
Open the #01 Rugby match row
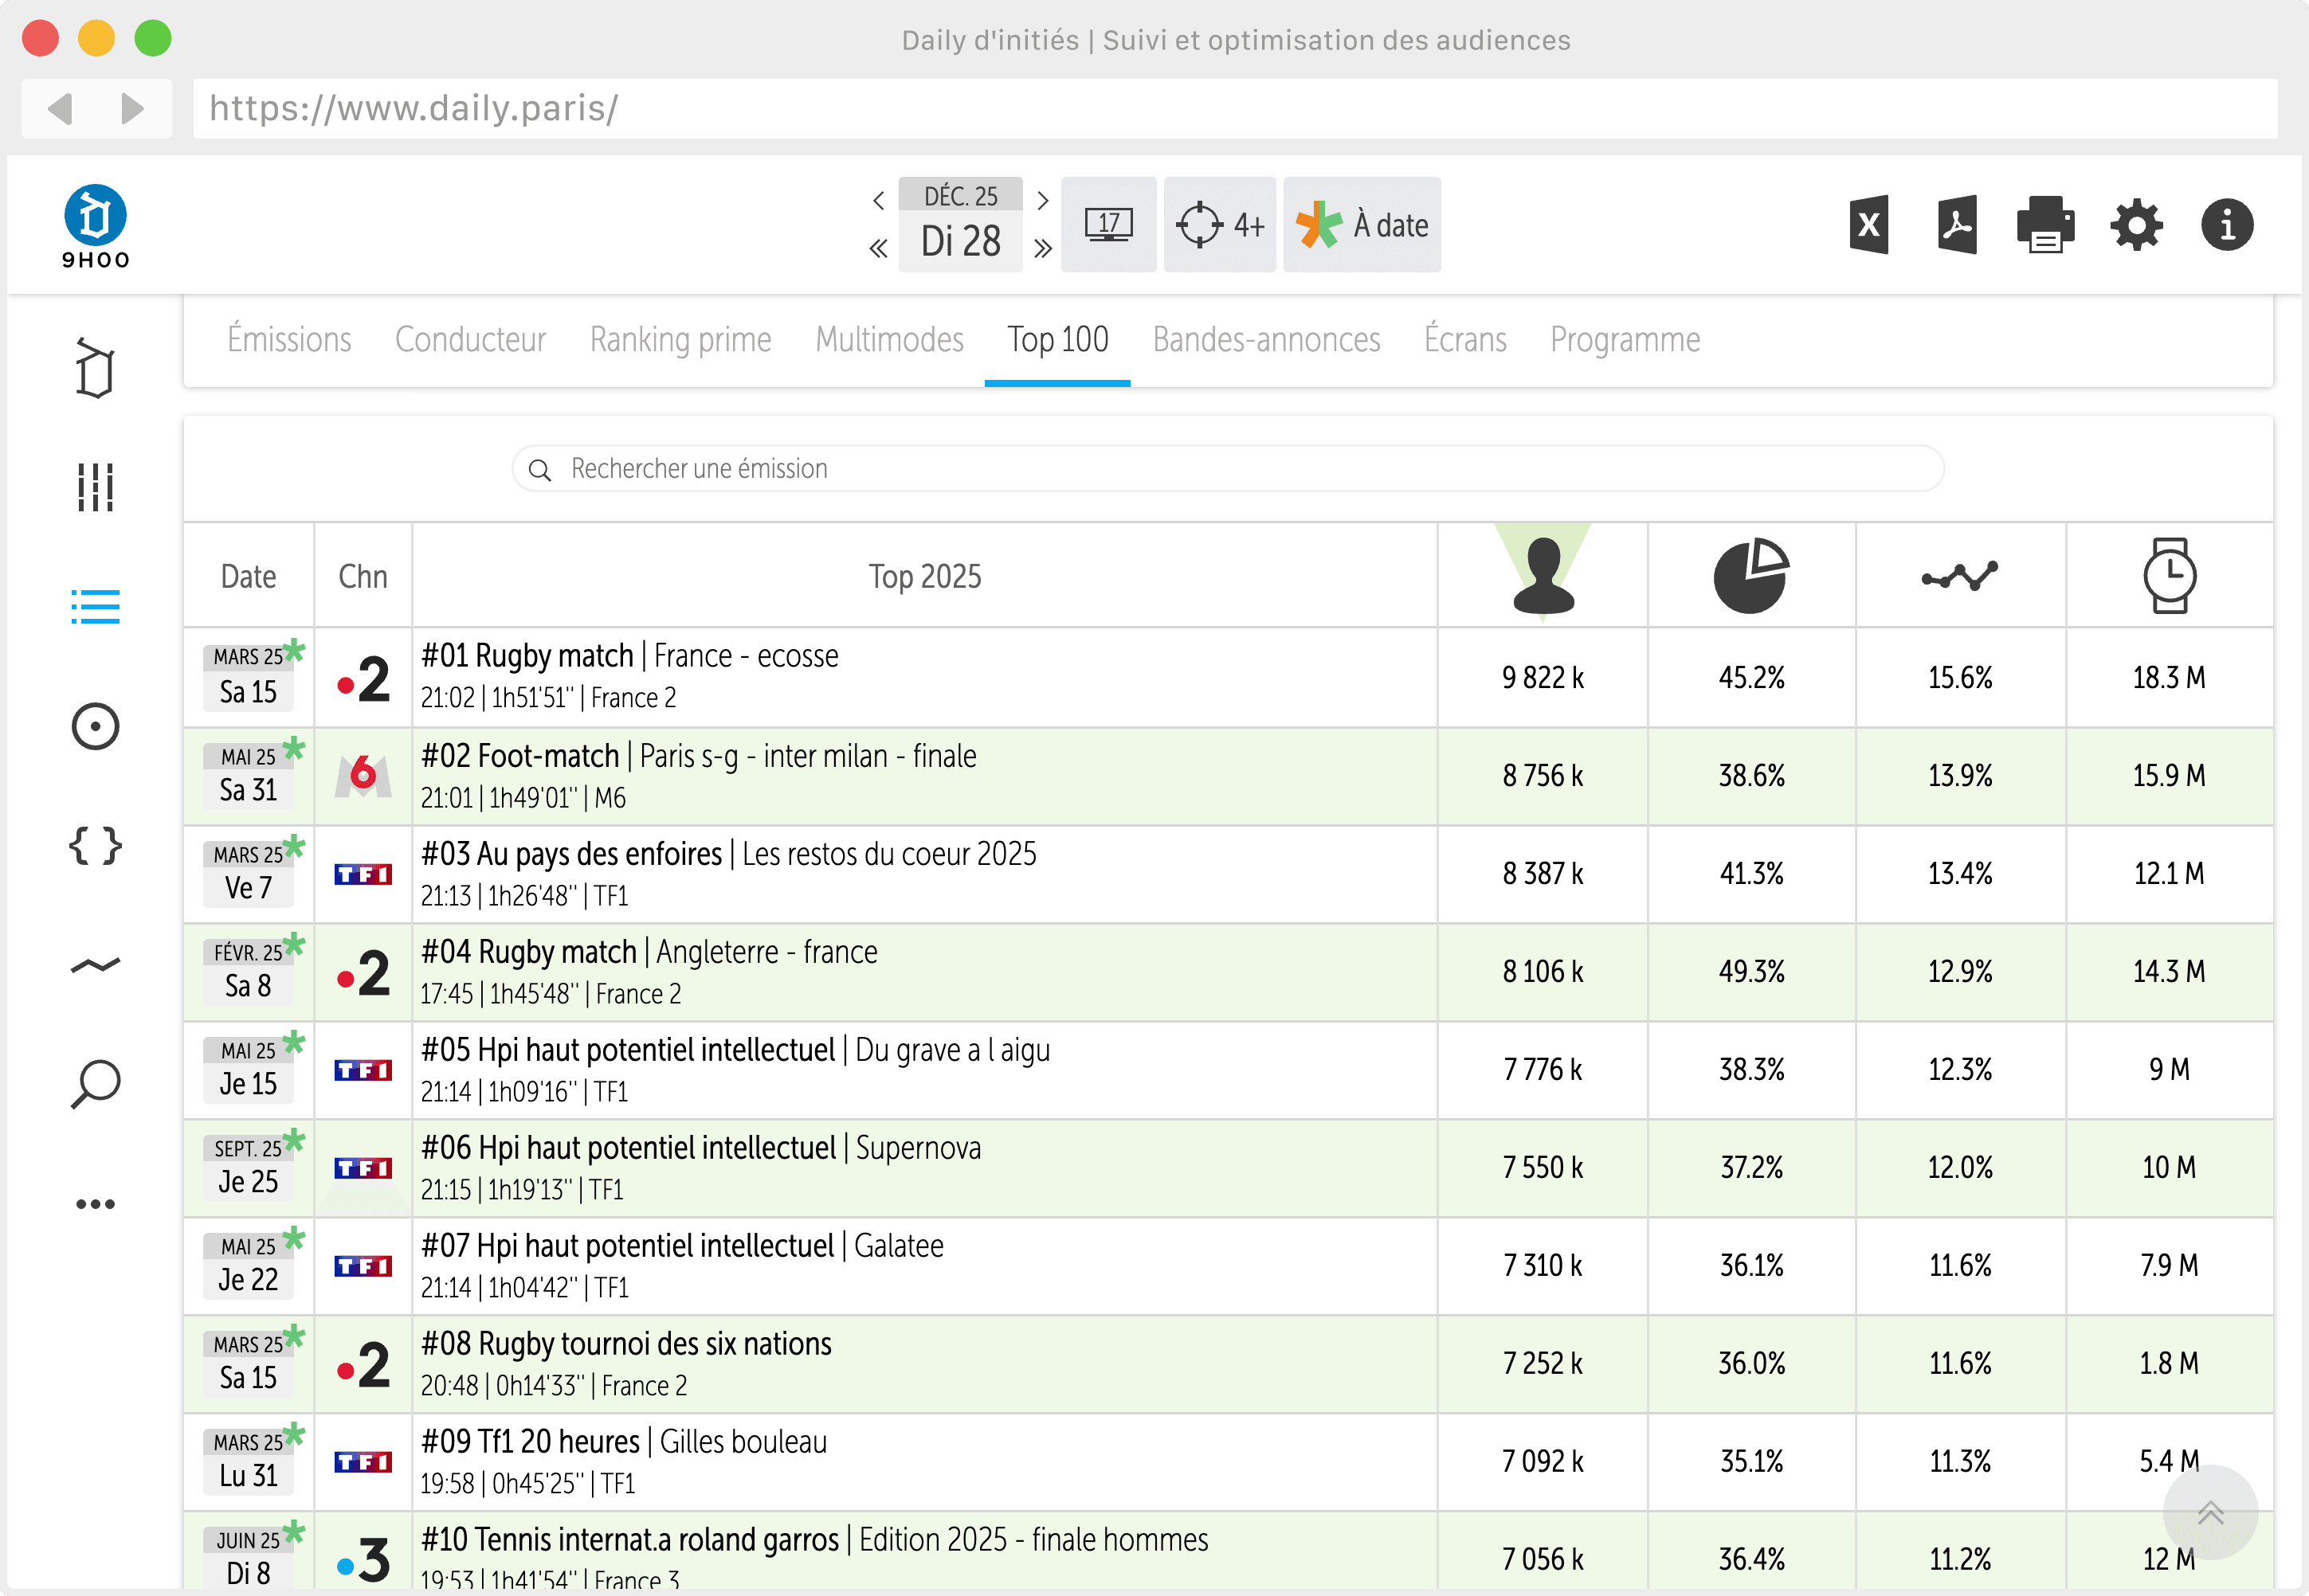(x=1228, y=677)
